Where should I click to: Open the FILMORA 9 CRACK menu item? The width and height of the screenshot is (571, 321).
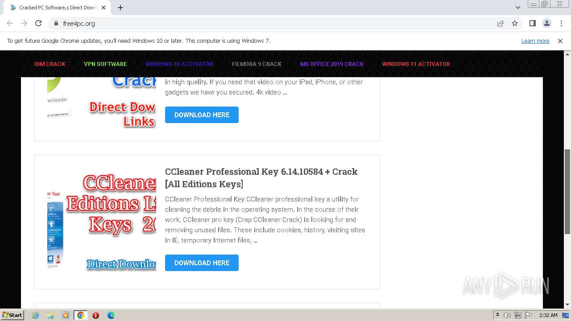click(x=257, y=64)
